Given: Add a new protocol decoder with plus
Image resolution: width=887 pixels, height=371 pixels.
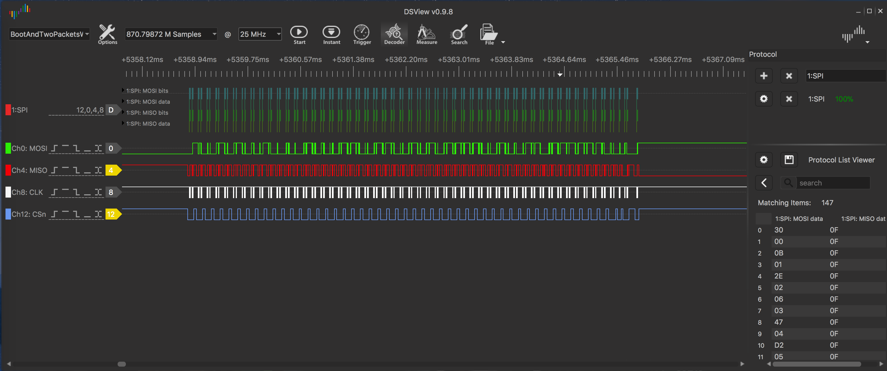Looking at the screenshot, I should pos(763,76).
